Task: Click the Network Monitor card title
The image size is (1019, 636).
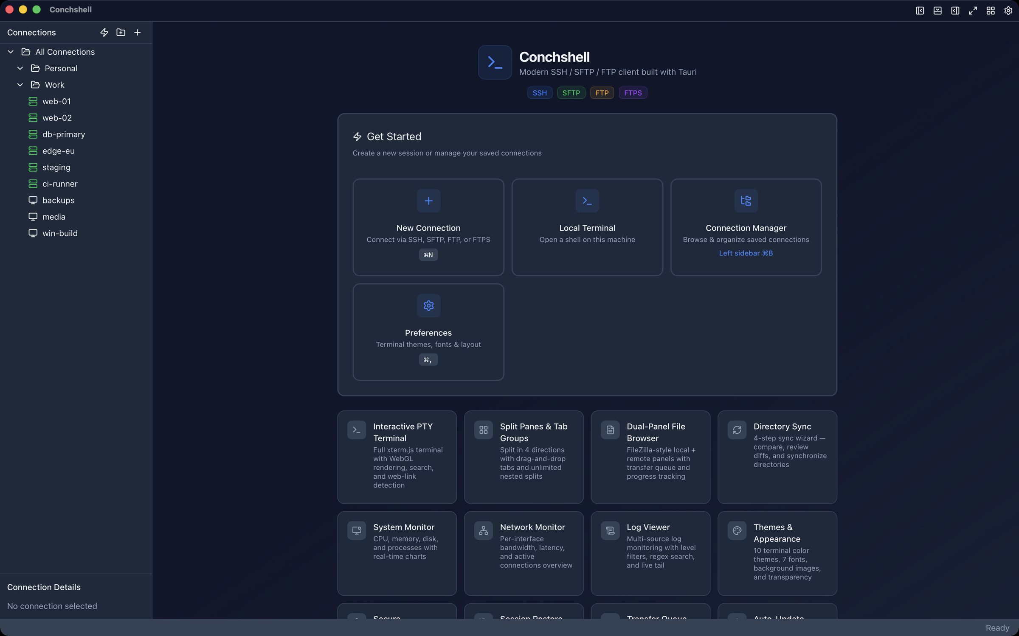Action: 532,527
